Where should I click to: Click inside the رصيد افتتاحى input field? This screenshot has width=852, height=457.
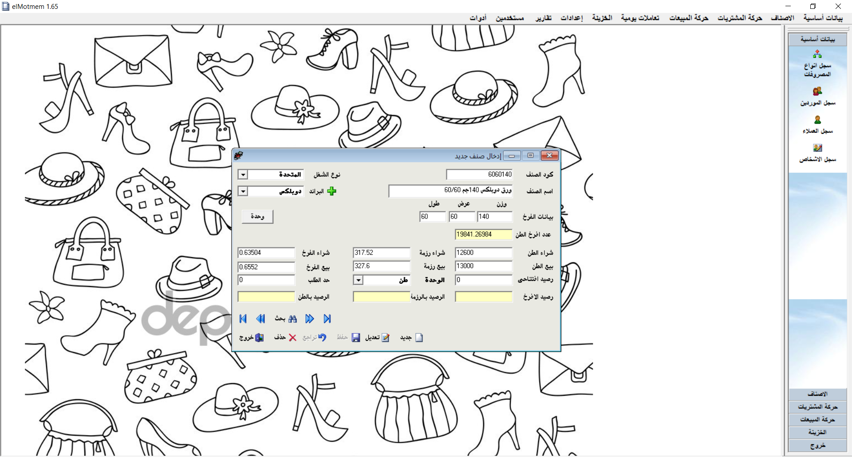(x=483, y=280)
